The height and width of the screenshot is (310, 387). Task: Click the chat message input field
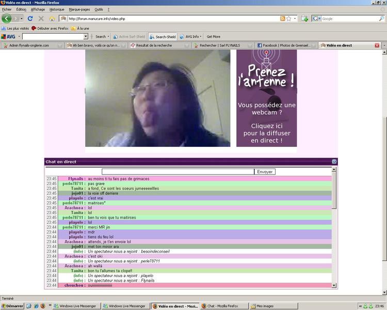pyautogui.click(x=178, y=172)
